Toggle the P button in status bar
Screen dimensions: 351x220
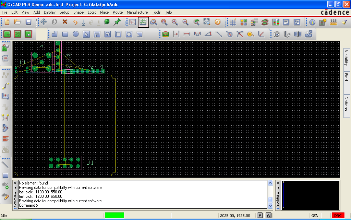coord(260,216)
